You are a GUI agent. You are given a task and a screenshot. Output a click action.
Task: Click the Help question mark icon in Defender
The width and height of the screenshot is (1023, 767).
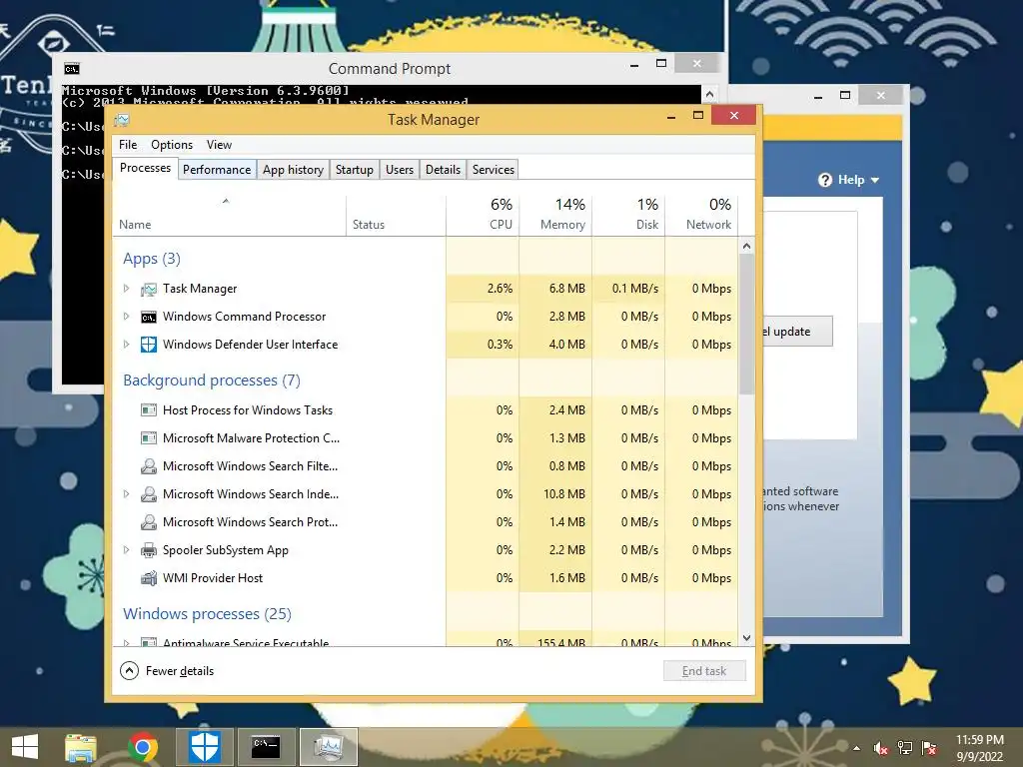[825, 180]
